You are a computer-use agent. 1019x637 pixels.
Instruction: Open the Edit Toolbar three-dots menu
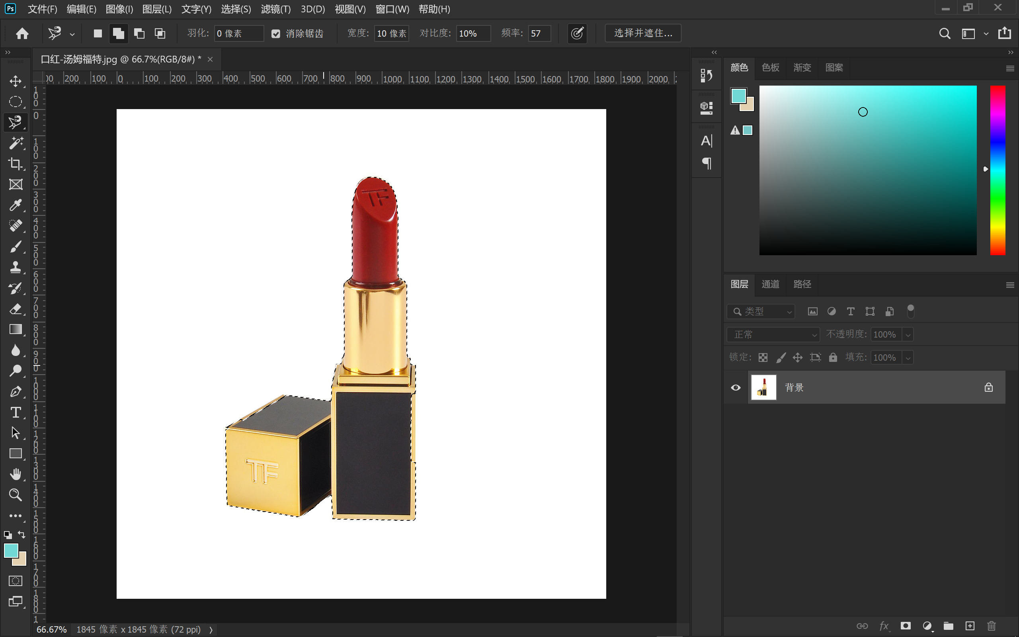(16, 516)
